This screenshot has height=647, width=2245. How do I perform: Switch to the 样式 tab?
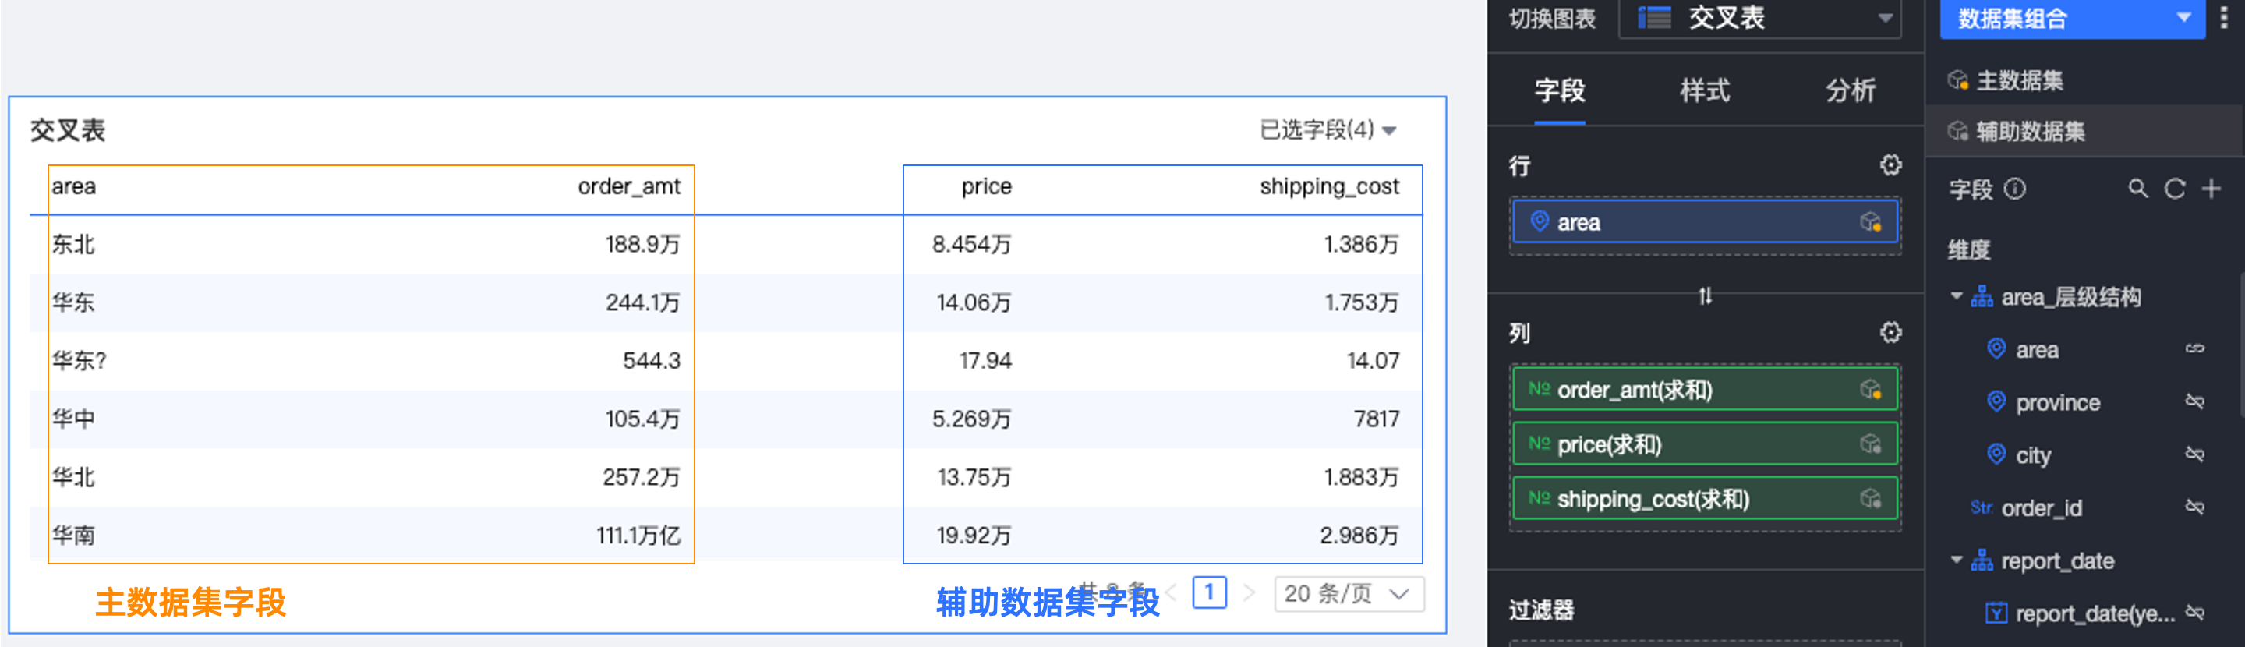(x=1705, y=90)
